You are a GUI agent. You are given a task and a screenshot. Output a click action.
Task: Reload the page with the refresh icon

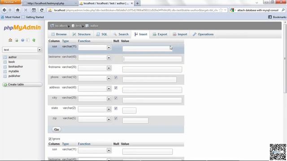(x=42, y=10)
